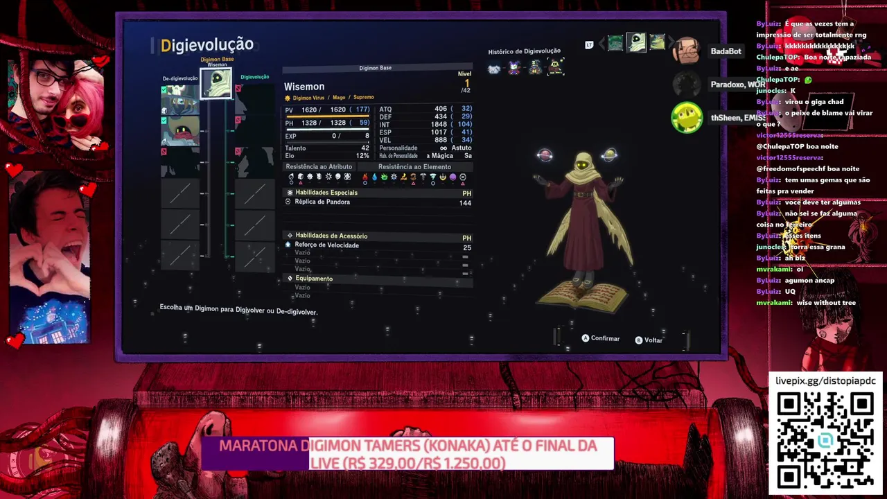
Task: Click the Digievolução column label
Action: tap(254, 77)
